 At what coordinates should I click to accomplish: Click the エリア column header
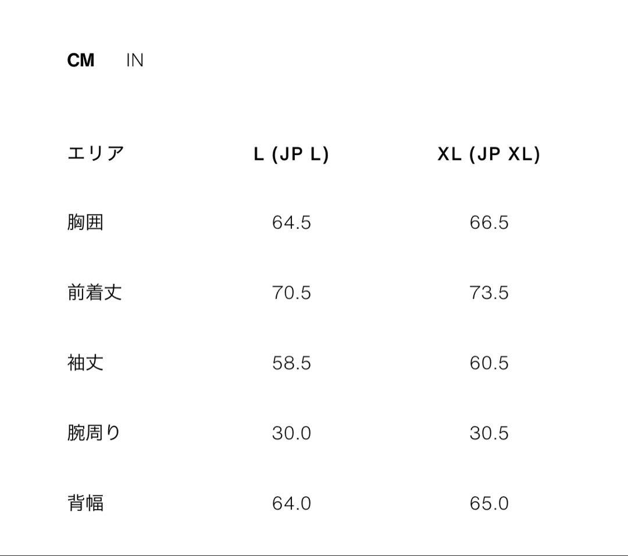click(96, 154)
